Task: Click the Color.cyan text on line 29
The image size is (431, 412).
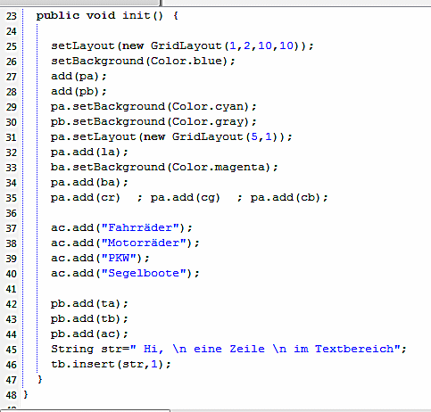Action: coord(208,106)
